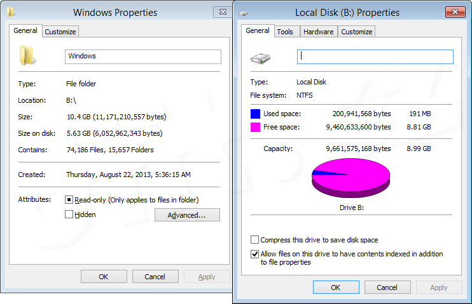Click the folder icon in Windows Properties title bar
472x304 pixels.
[11, 12]
